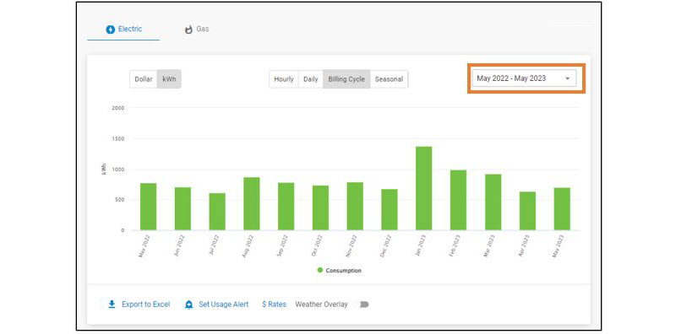Click the Set Usage Alert link
The image size is (676, 334).
(x=223, y=304)
